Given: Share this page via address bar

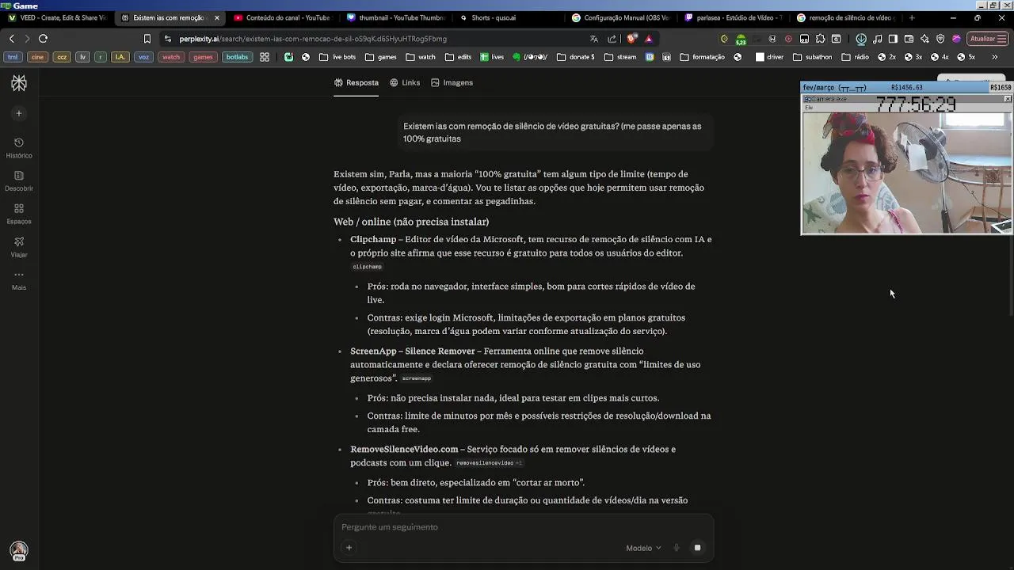Looking at the screenshot, I should click(612, 38).
